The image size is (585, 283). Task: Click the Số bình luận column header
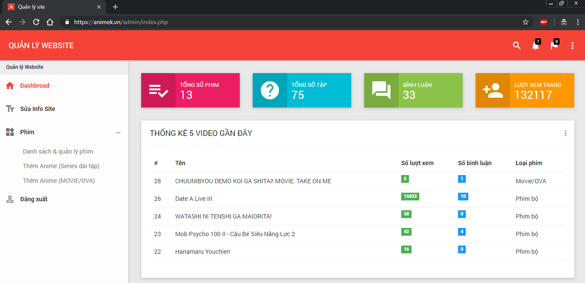pyautogui.click(x=475, y=163)
